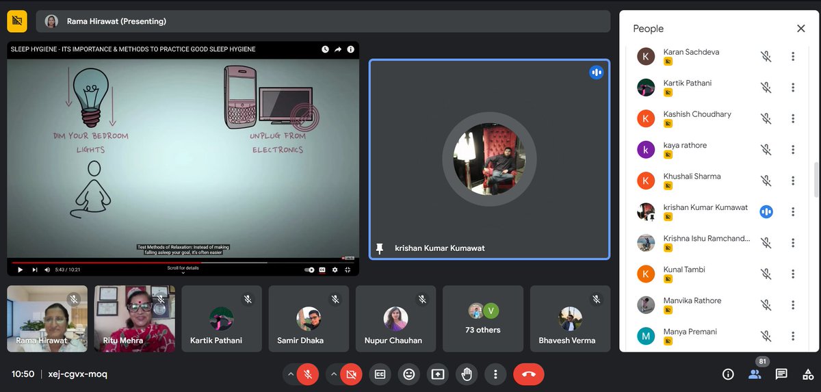Select Bhavesh Verma participant tile
This screenshot has width=821, height=392.
[x=570, y=319]
